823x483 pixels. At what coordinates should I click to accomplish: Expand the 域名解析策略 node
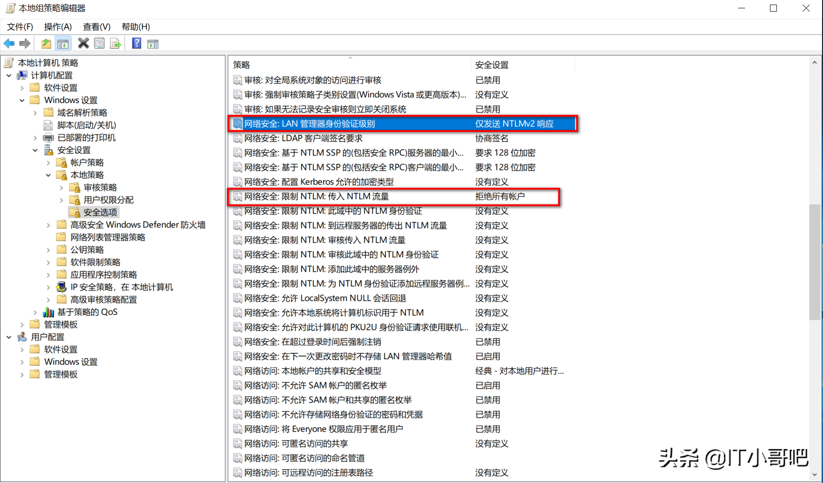click(35, 113)
